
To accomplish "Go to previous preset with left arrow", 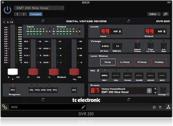I will (17, 14).
